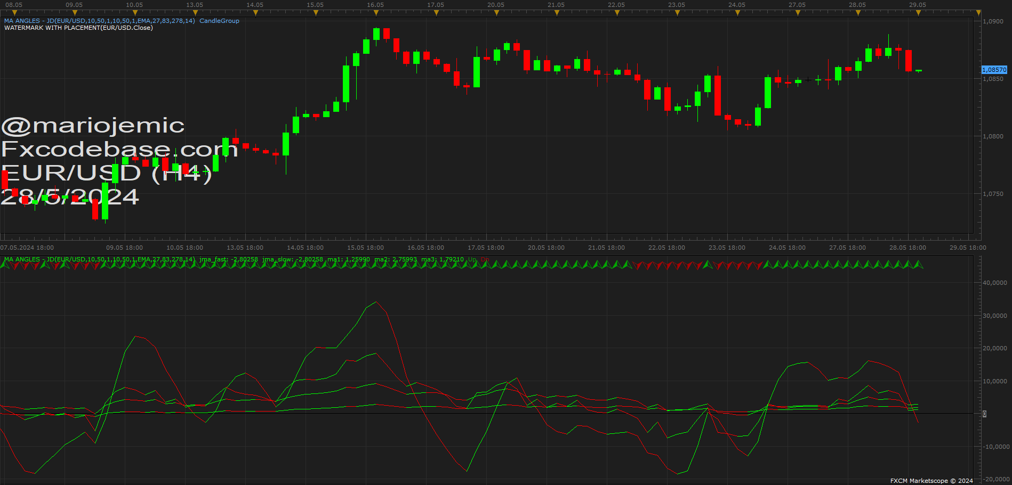Image resolution: width=1012 pixels, height=485 pixels.
Task: Click the yellow day marker under 27.05
Action: pyautogui.click(x=798, y=12)
